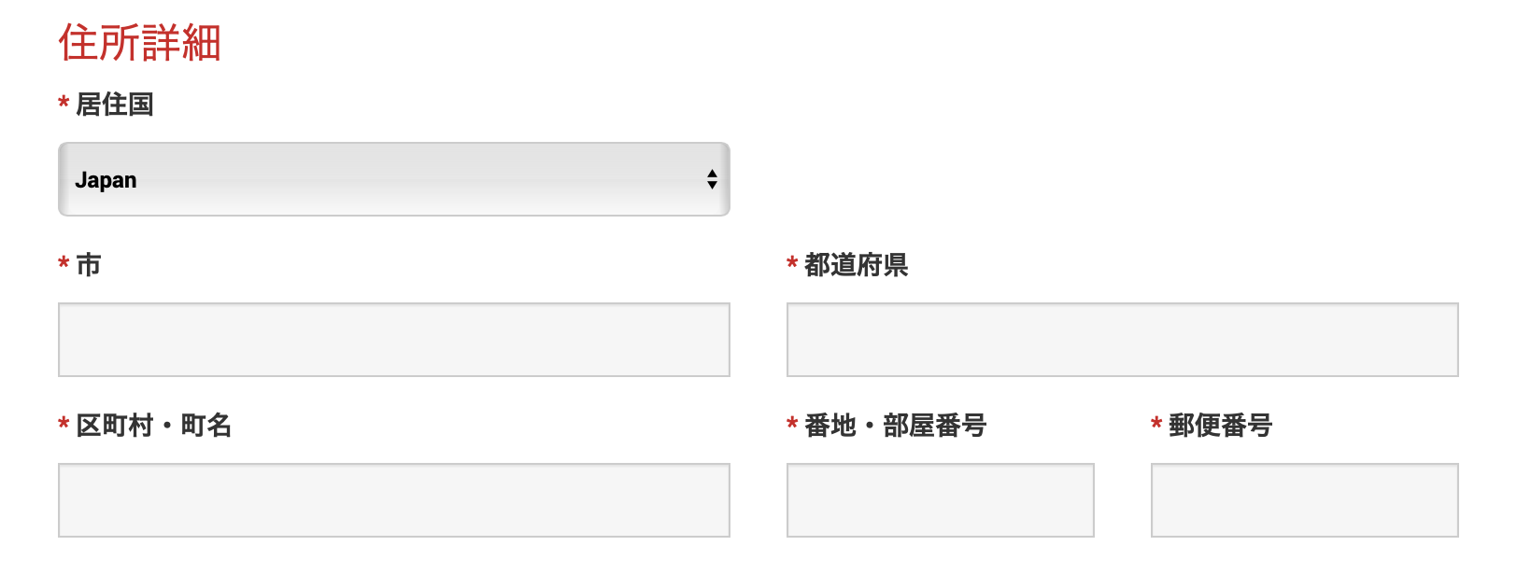Click the 住所詳細 section heading
Viewport: 1517px width, 588px height.
click(x=140, y=43)
